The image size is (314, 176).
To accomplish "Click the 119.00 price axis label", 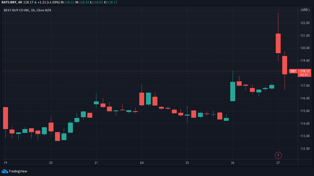I will click(305, 61).
